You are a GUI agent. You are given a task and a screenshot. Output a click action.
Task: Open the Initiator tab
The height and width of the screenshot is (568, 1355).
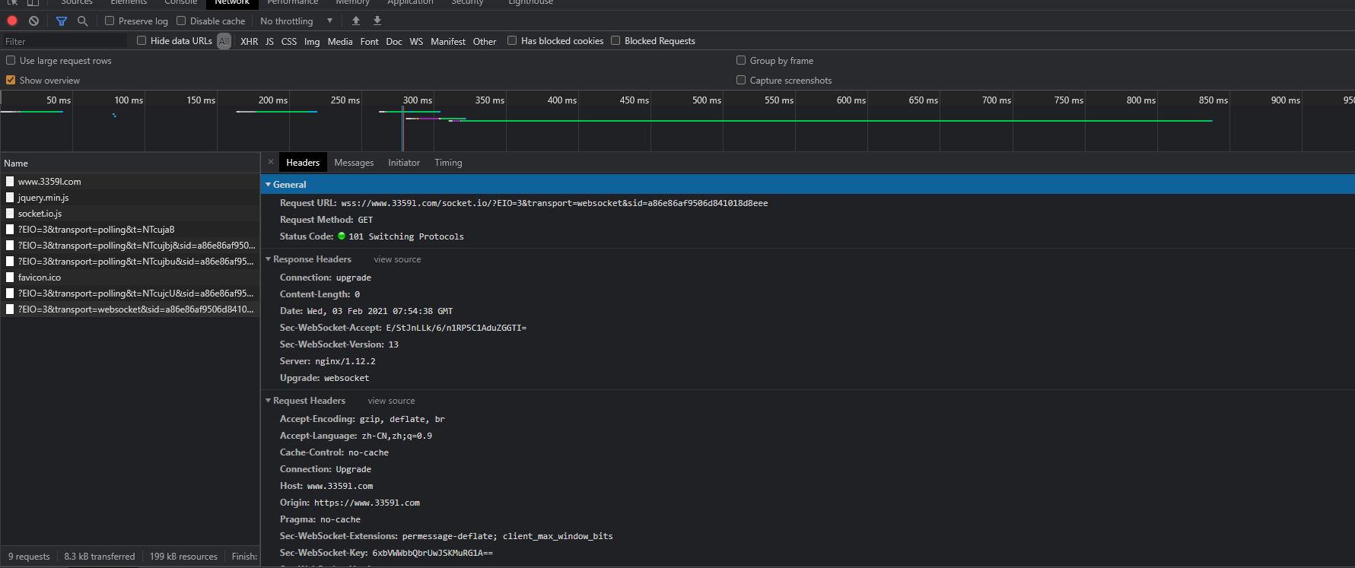click(404, 162)
